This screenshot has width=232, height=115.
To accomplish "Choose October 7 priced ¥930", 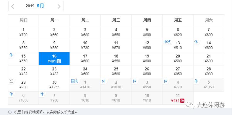I will (54, 98).
